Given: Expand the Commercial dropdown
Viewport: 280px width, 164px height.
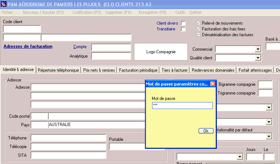Looking at the screenshot, I should [x=258, y=49].
